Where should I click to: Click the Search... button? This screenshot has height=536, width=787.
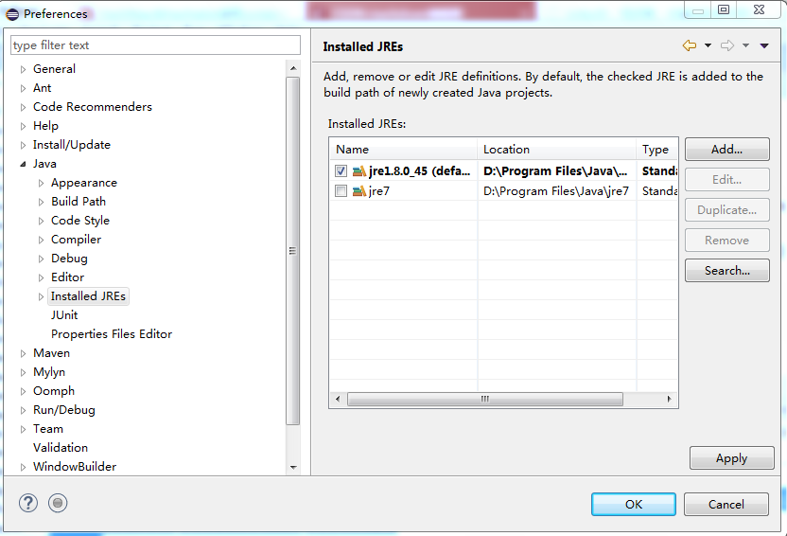[x=726, y=270]
